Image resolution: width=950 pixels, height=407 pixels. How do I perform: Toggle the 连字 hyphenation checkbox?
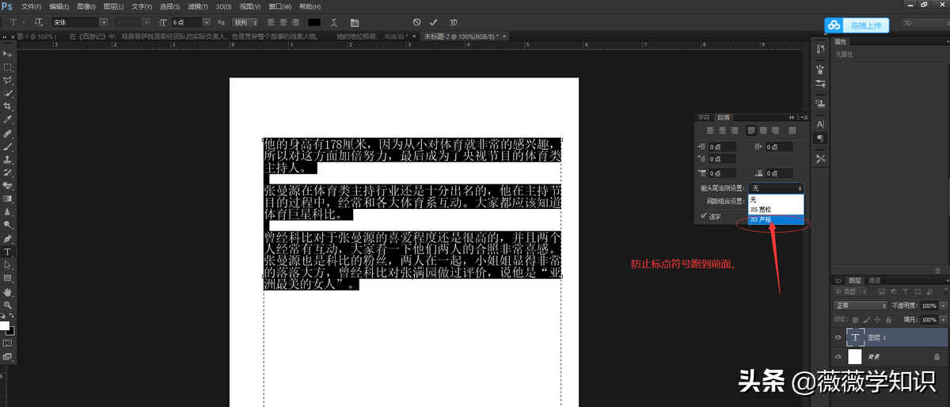[703, 215]
